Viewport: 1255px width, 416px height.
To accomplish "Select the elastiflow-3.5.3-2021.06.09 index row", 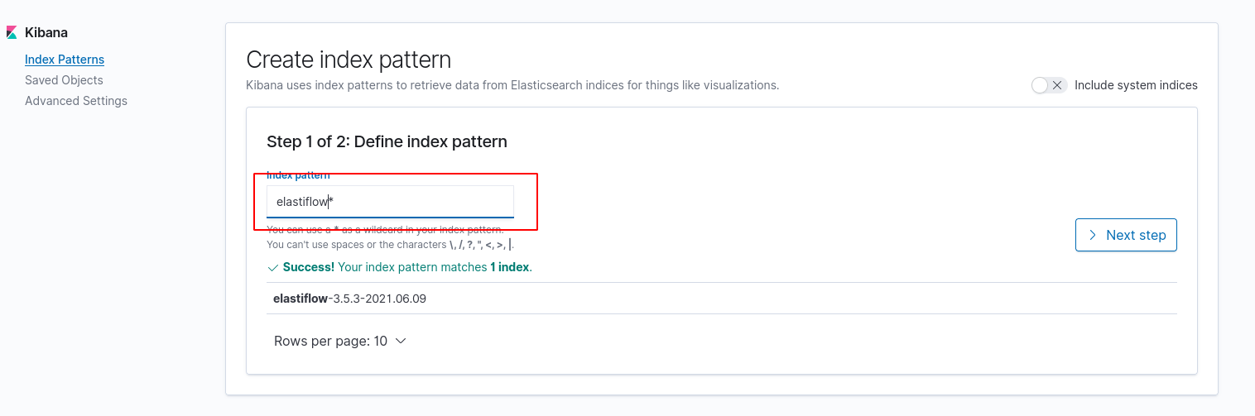I will point(722,299).
